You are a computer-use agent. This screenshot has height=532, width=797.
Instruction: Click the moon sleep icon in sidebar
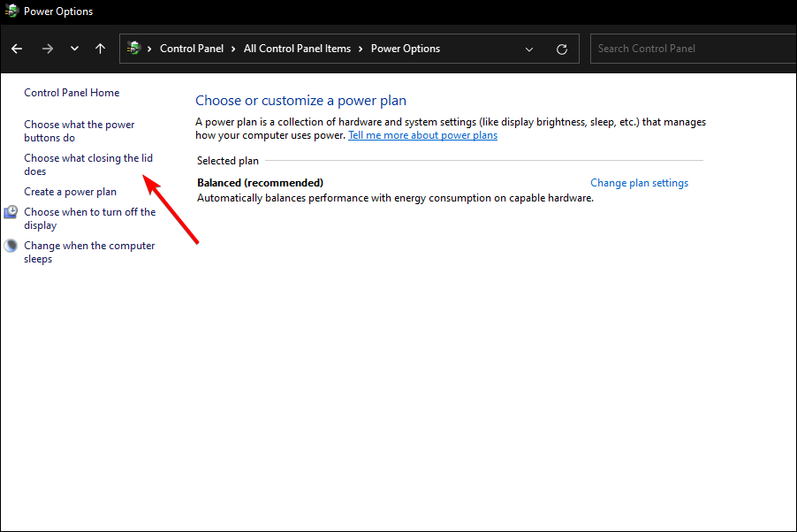(11, 246)
